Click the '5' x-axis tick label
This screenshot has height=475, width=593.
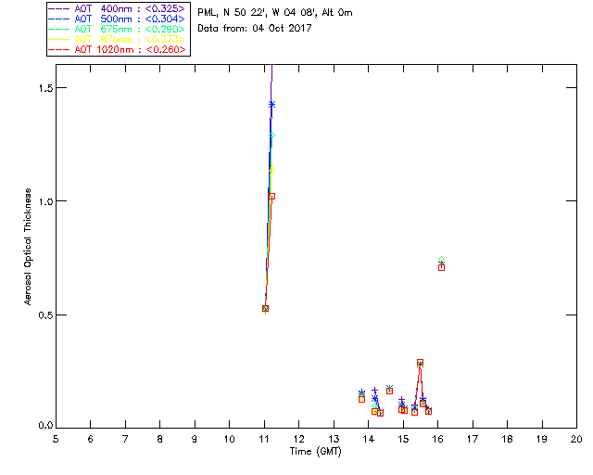tap(56, 440)
